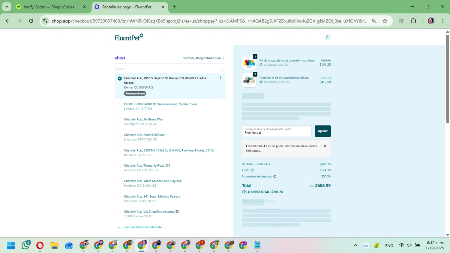Collapse the Enviar a section chevron
The width and height of the screenshot is (450, 253).
point(222,69)
